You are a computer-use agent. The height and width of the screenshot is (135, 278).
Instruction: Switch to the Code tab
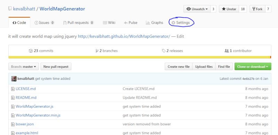click(x=19, y=23)
